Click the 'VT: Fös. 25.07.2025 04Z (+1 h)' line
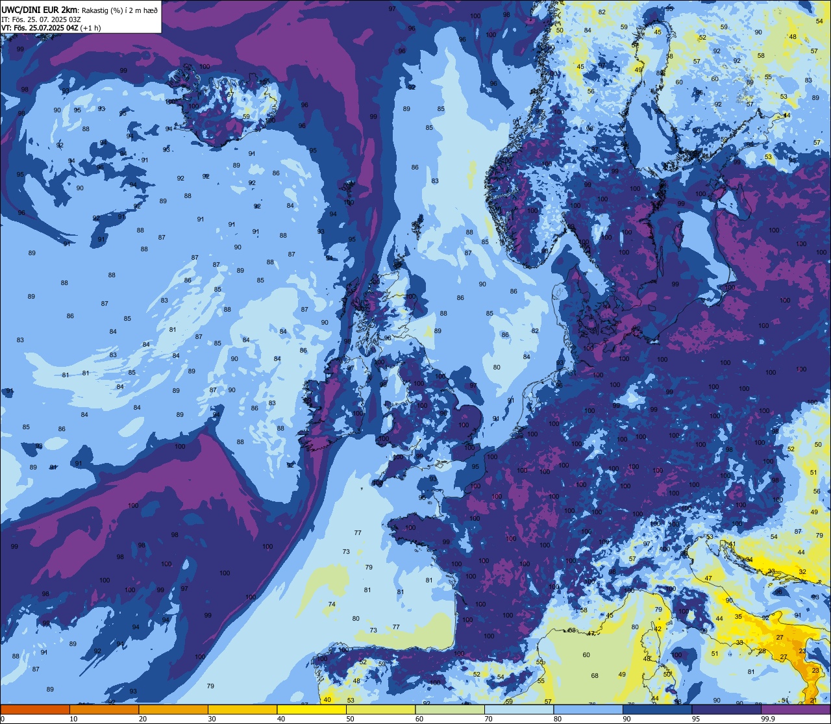The height and width of the screenshot is (724, 831). pyautogui.click(x=51, y=28)
